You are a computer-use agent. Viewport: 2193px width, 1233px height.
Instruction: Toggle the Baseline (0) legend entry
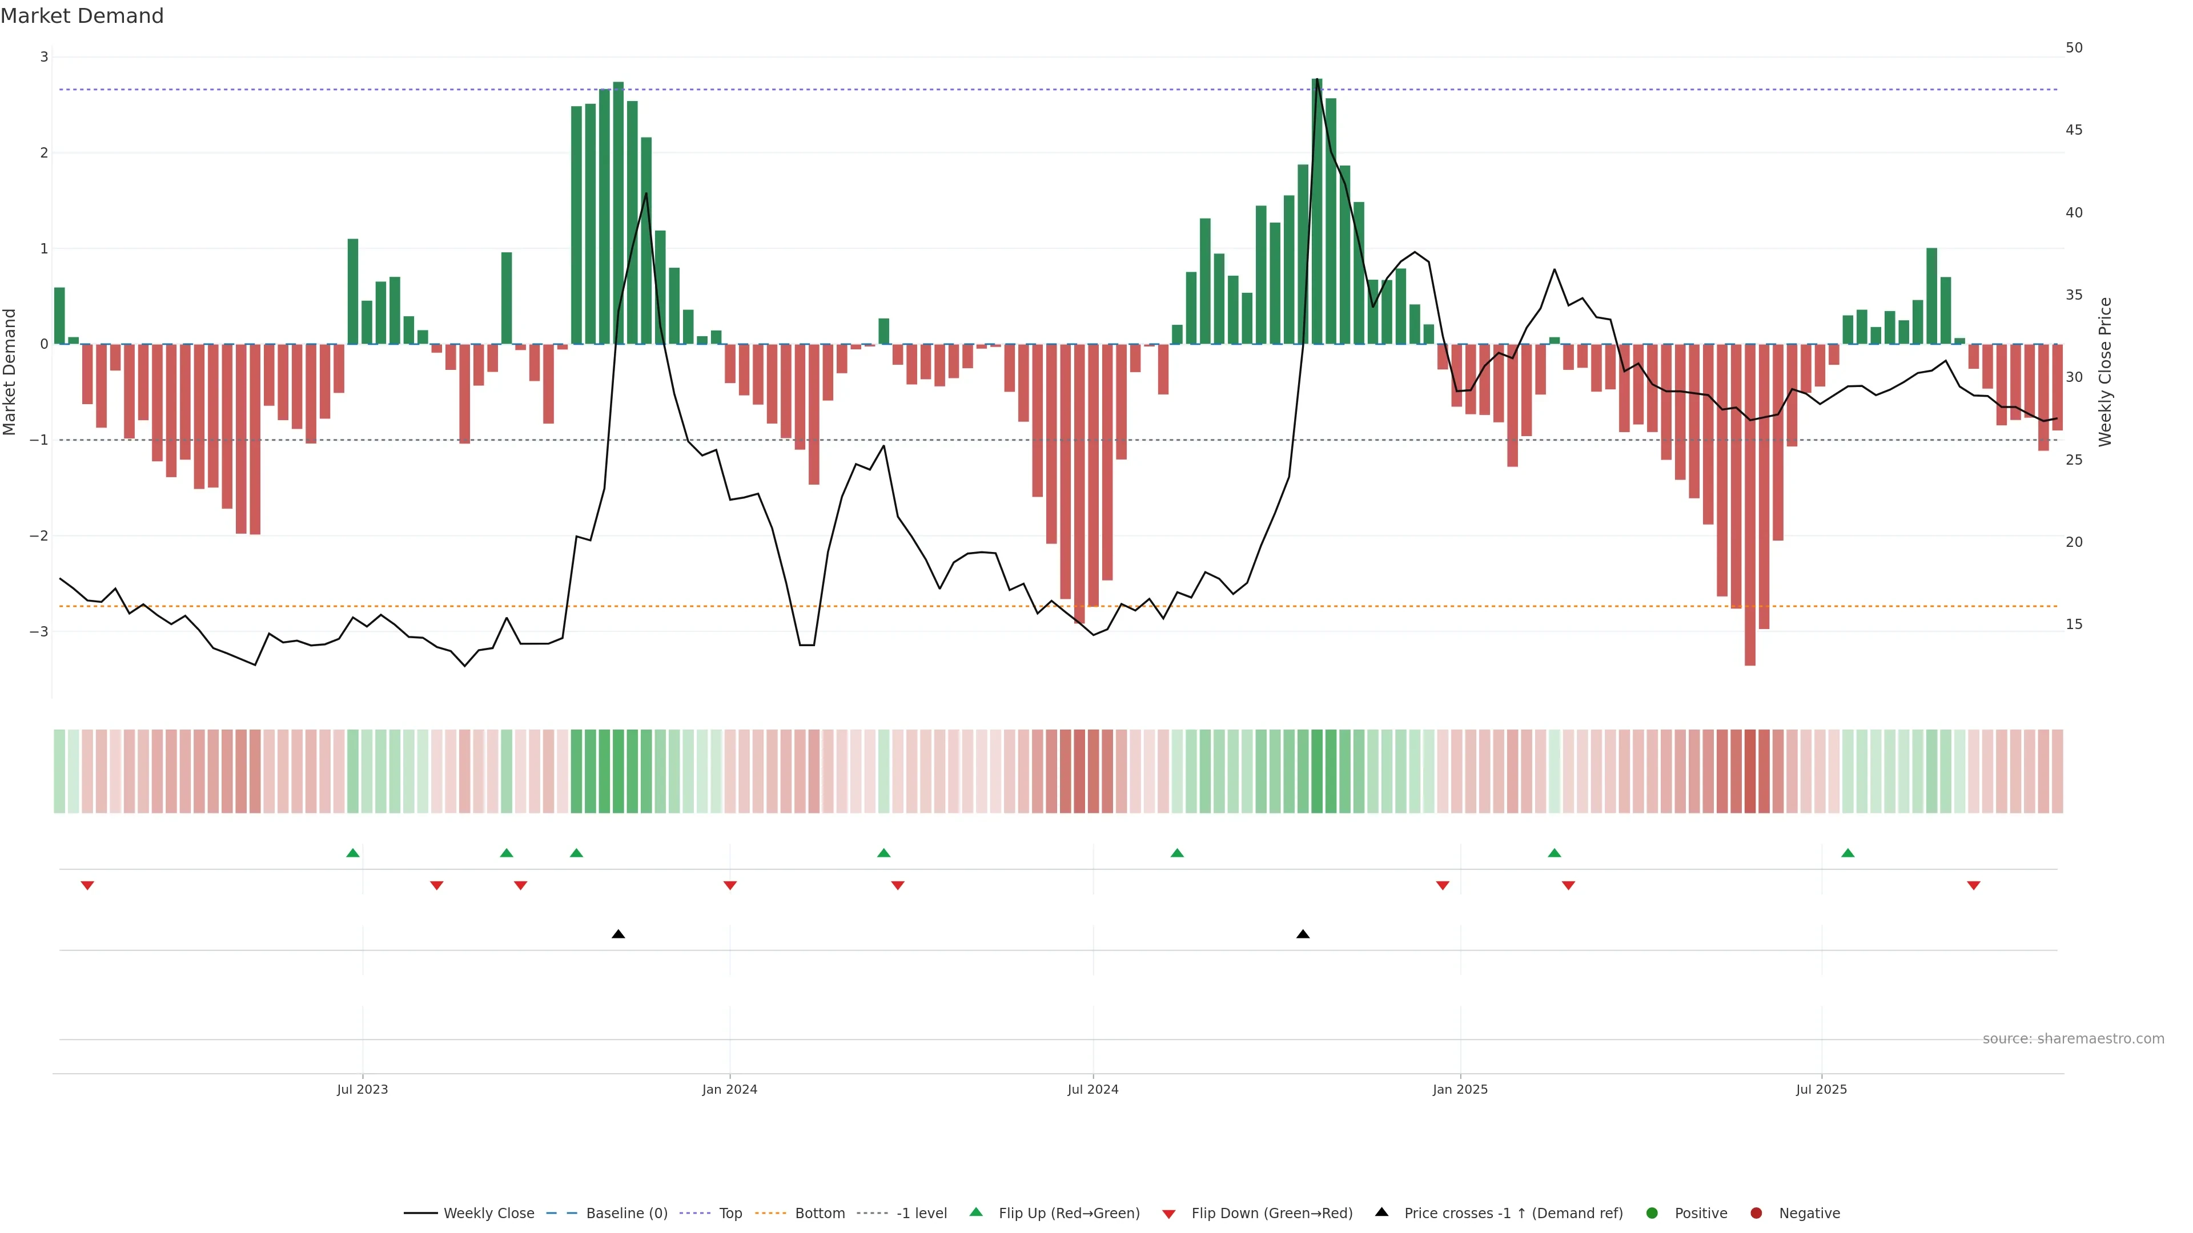(x=626, y=1214)
